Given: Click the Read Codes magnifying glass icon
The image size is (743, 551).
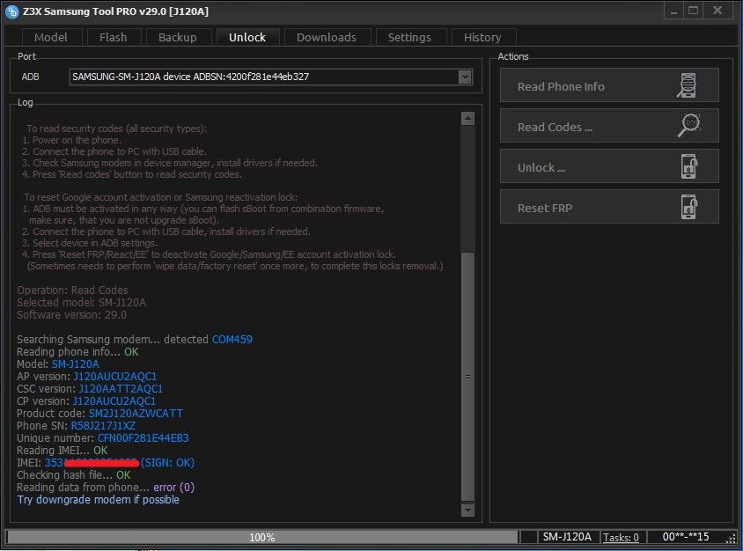Looking at the screenshot, I should point(689,126).
